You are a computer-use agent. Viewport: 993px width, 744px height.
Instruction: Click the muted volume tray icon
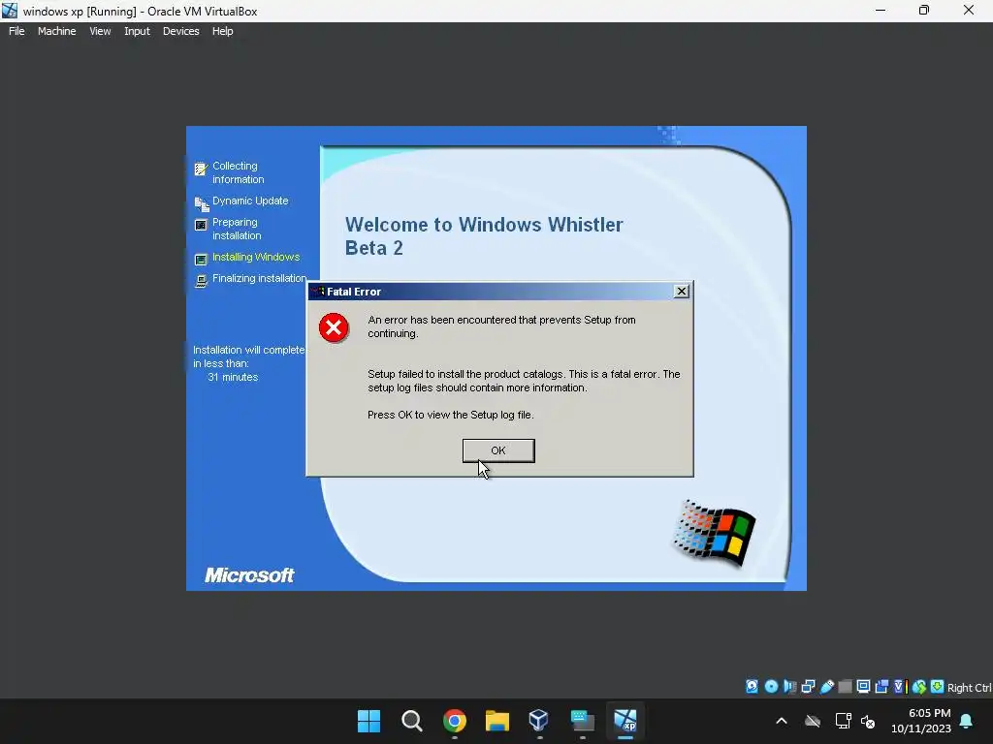click(868, 721)
